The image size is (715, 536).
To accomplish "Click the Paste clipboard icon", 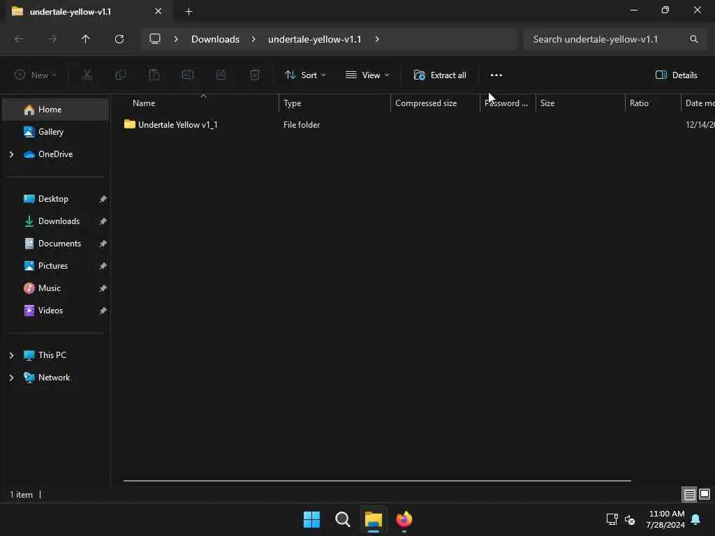I will click(x=154, y=75).
